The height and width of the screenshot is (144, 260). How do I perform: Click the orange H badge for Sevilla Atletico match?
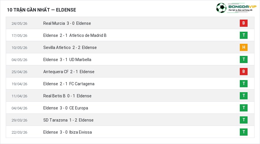244,47
